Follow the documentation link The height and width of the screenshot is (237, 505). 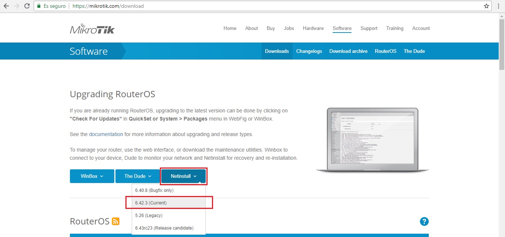[106, 134]
